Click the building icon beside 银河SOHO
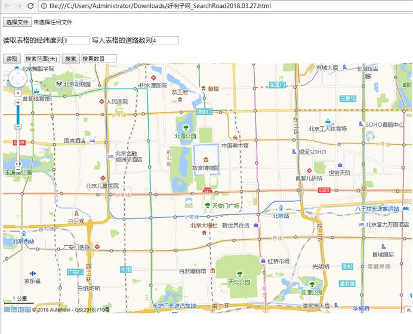The height and width of the screenshot is (334, 413). click(294, 152)
